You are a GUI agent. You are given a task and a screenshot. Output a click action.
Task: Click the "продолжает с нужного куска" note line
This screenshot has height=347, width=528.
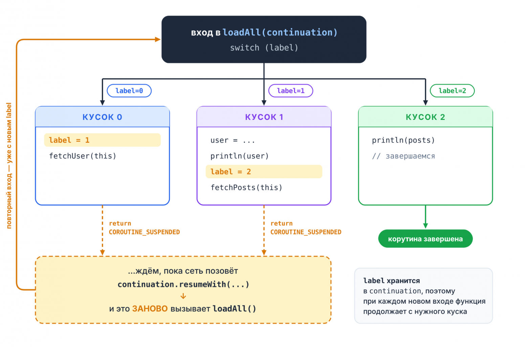coord(415,312)
